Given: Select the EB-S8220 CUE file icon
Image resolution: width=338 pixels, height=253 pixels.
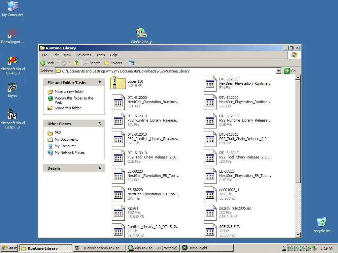Looking at the screenshot, I should point(210,176).
